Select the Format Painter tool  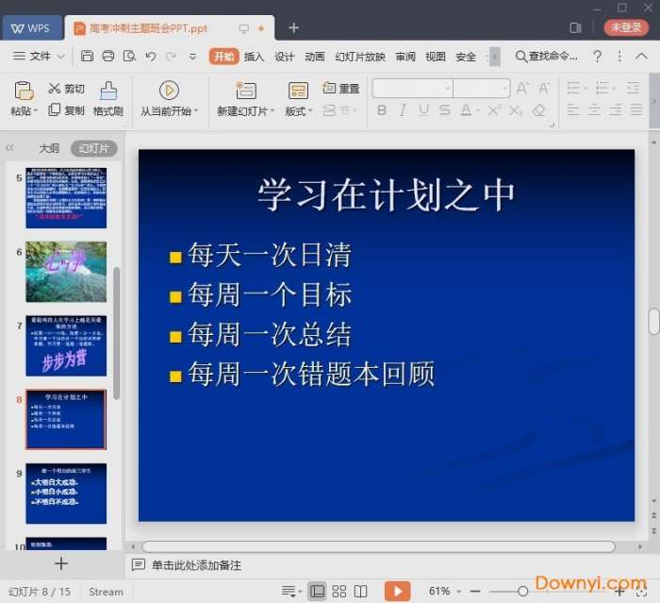click(x=108, y=99)
